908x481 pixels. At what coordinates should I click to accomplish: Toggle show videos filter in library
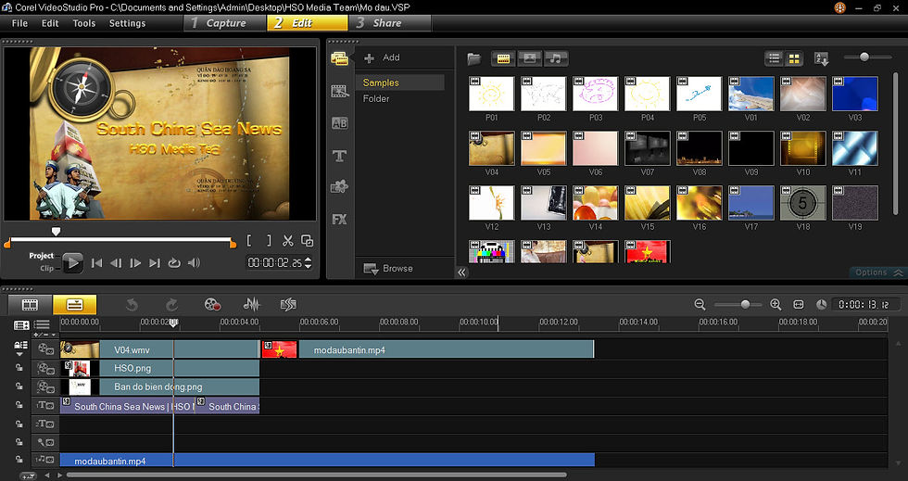point(503,58)
